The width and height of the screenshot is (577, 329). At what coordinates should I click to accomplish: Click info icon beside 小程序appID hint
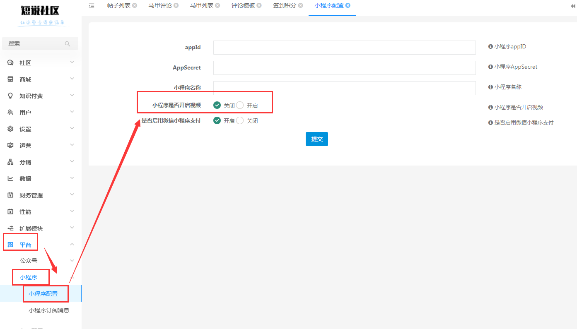pyautogui.click(x=490, y=47)
